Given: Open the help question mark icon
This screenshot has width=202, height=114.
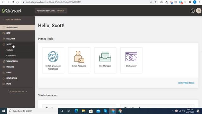Looking at the screenshot, I should [193, 11].
